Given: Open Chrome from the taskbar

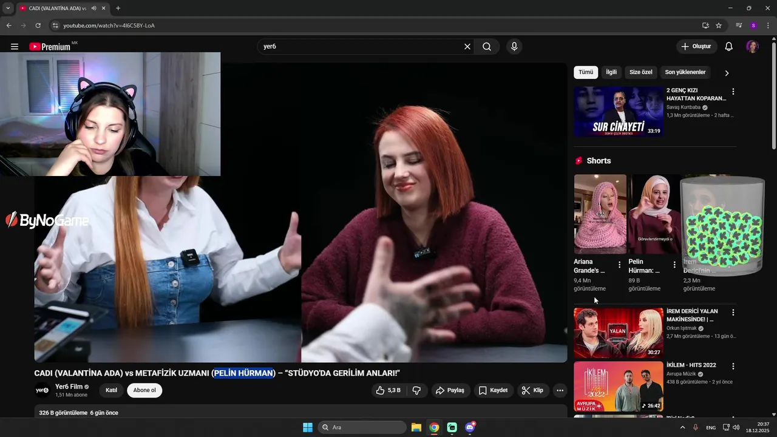Looking at the screenshot, I should [434, 427].
